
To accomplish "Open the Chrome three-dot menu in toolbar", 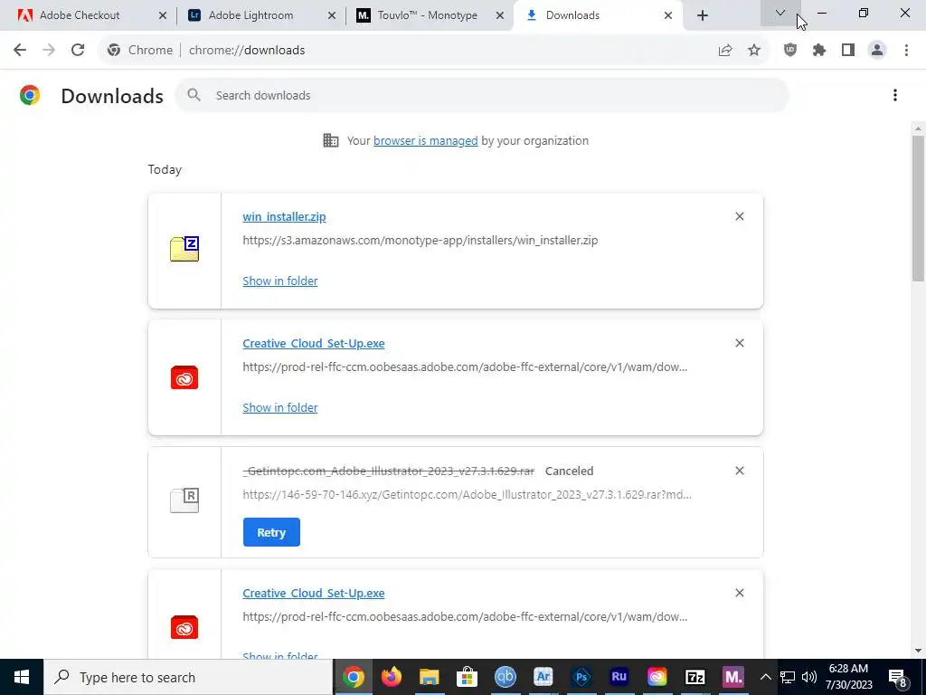I will (x=906, y=51).
